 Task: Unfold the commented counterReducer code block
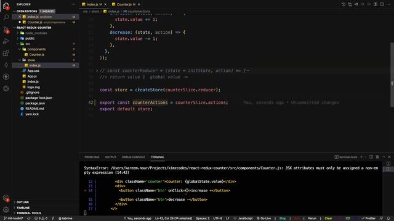pos(97,71)
